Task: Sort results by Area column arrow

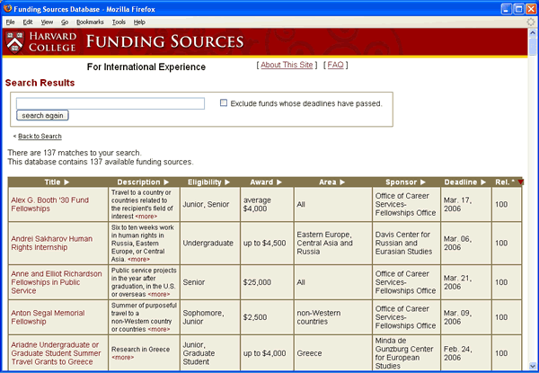Action: (x=342, y=182)
